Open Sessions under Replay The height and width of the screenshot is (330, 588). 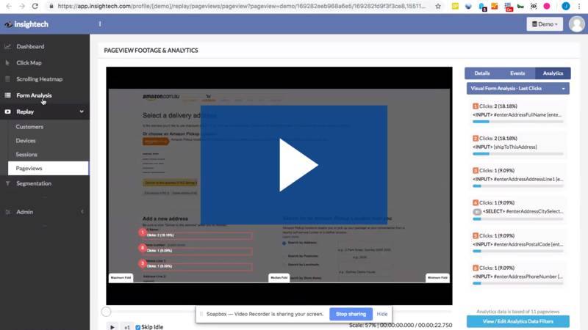26,155
